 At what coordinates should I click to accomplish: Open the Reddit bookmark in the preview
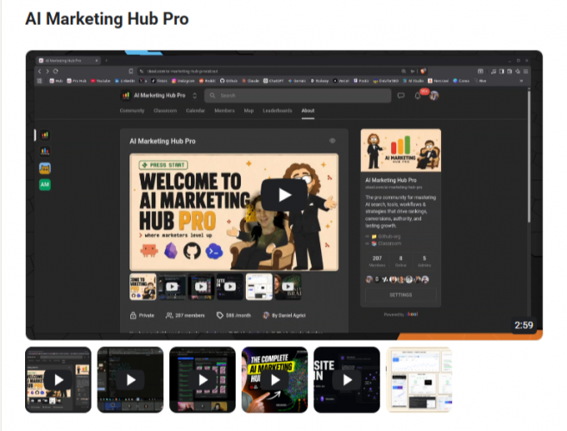[208, 81]
